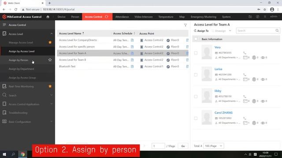Open the top-bar list menu icon
This screenshot has height=158, width=282.
point(265,17)
